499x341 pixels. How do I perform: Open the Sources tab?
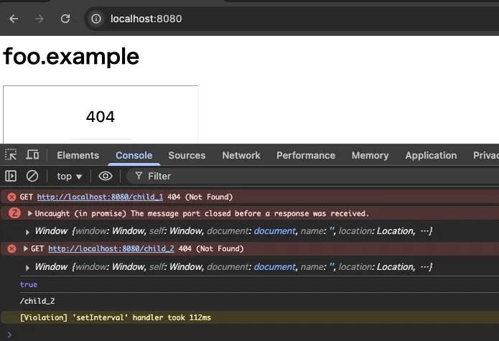(187, 155)
